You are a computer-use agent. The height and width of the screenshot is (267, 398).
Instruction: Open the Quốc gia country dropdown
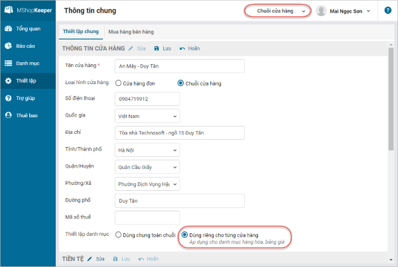(147, 116)
